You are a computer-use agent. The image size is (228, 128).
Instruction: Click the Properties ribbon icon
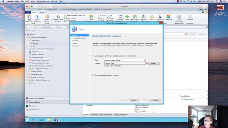[190, 17]
